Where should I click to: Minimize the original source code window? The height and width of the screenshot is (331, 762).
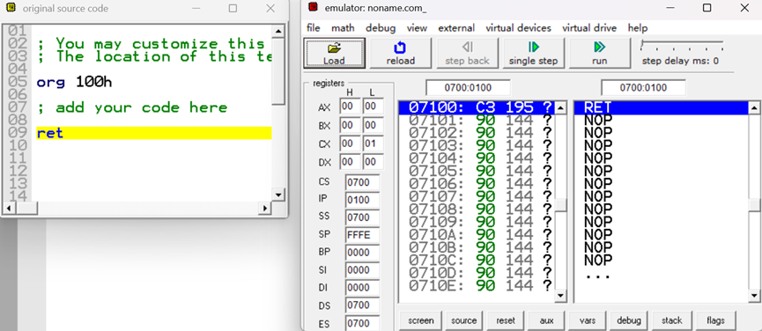(x=196, y=8)
